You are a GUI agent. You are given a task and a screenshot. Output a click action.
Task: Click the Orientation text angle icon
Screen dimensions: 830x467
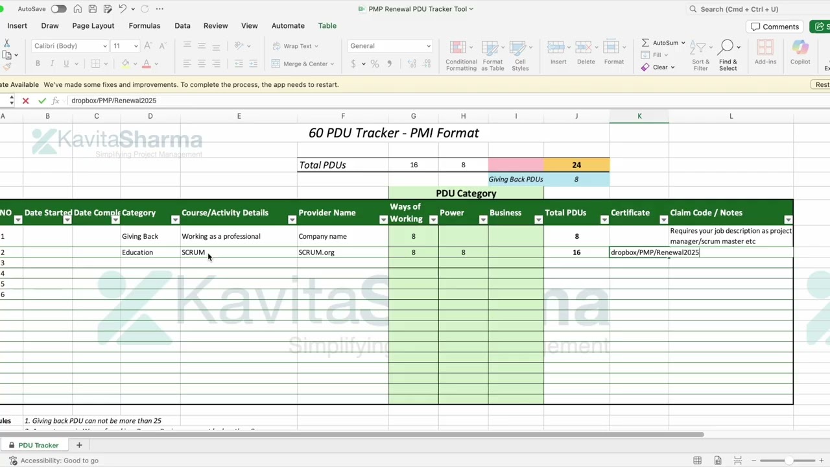tap(239, 46)
